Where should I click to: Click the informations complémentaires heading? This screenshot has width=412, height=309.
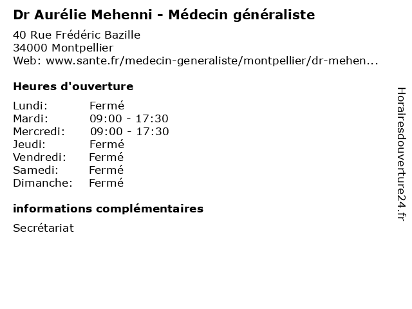click(108, 209)
